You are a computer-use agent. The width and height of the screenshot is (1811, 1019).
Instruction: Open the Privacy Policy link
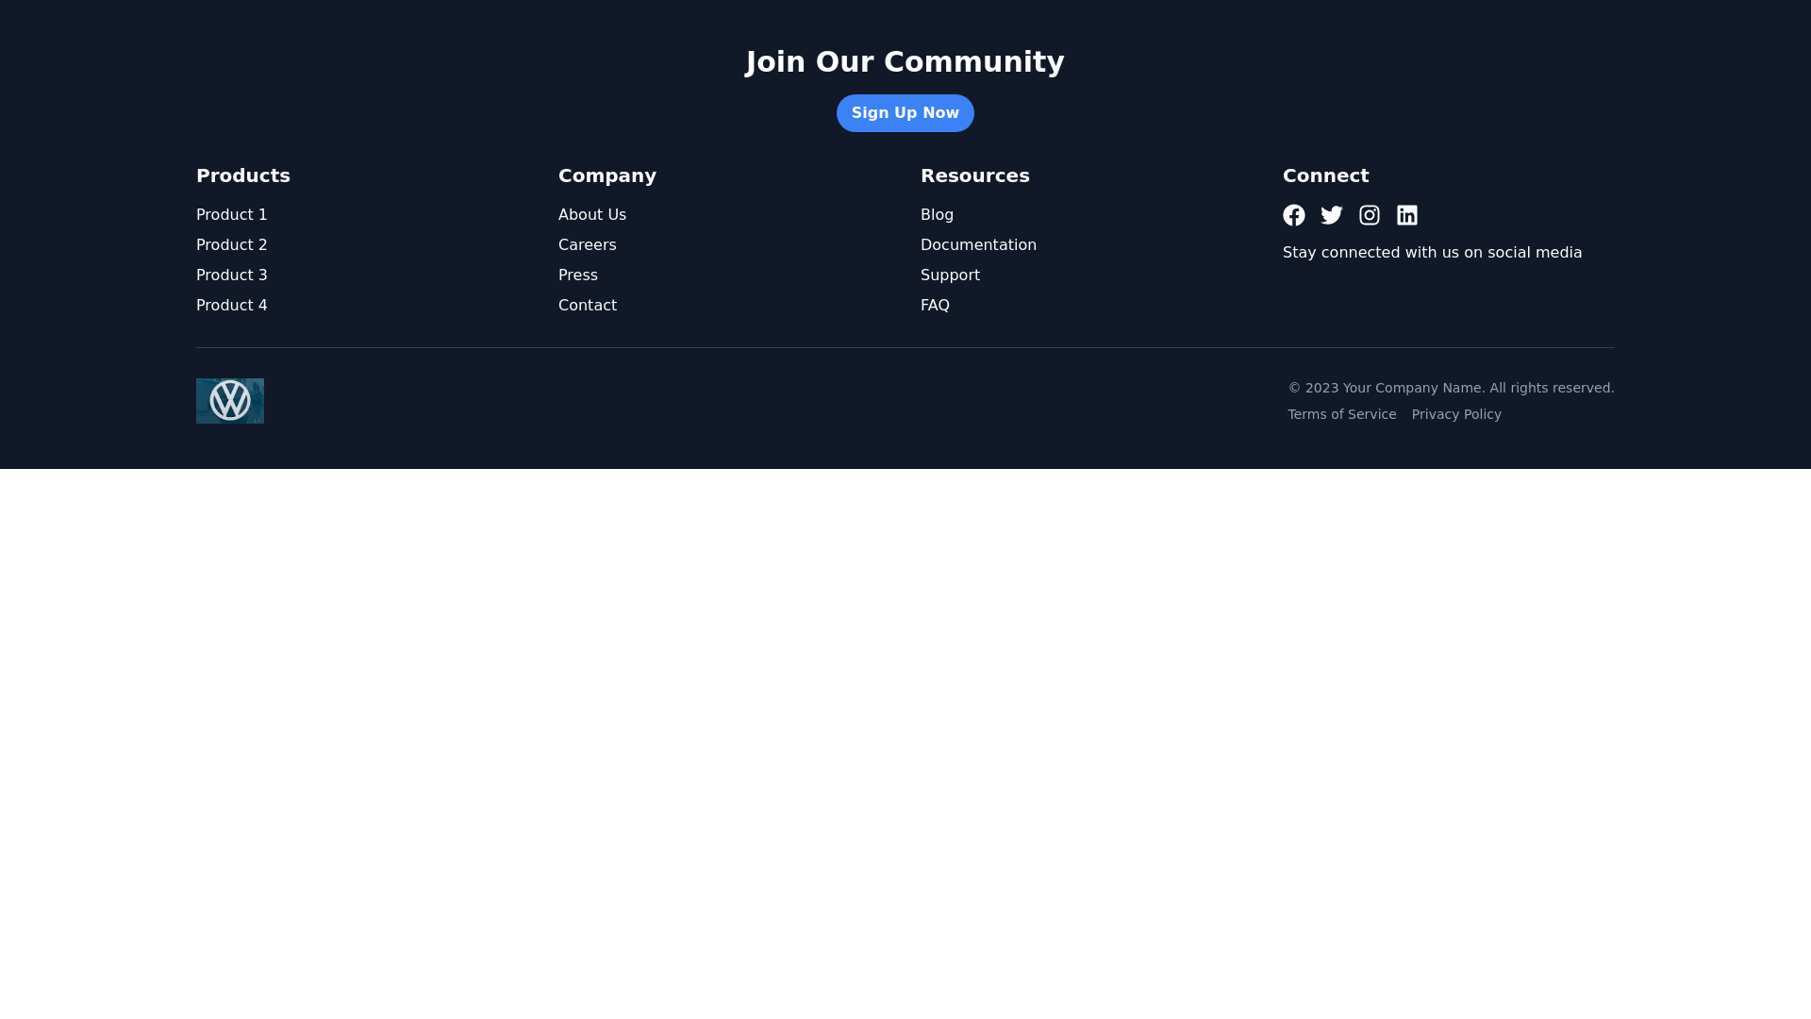click(x=1456, y=414)
